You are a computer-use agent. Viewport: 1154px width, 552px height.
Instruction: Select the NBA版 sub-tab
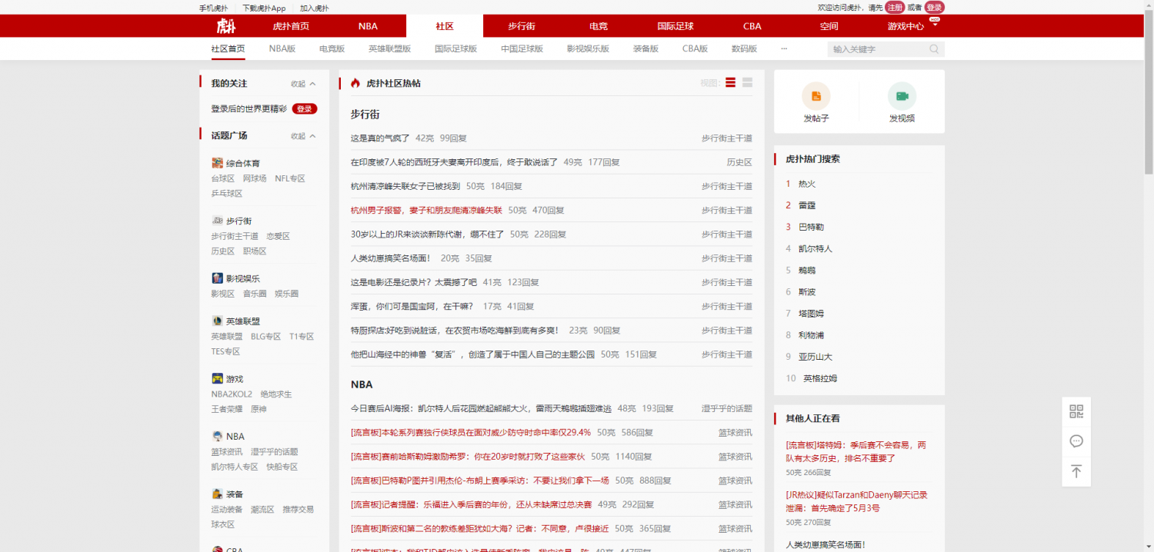tap(282, 48)
